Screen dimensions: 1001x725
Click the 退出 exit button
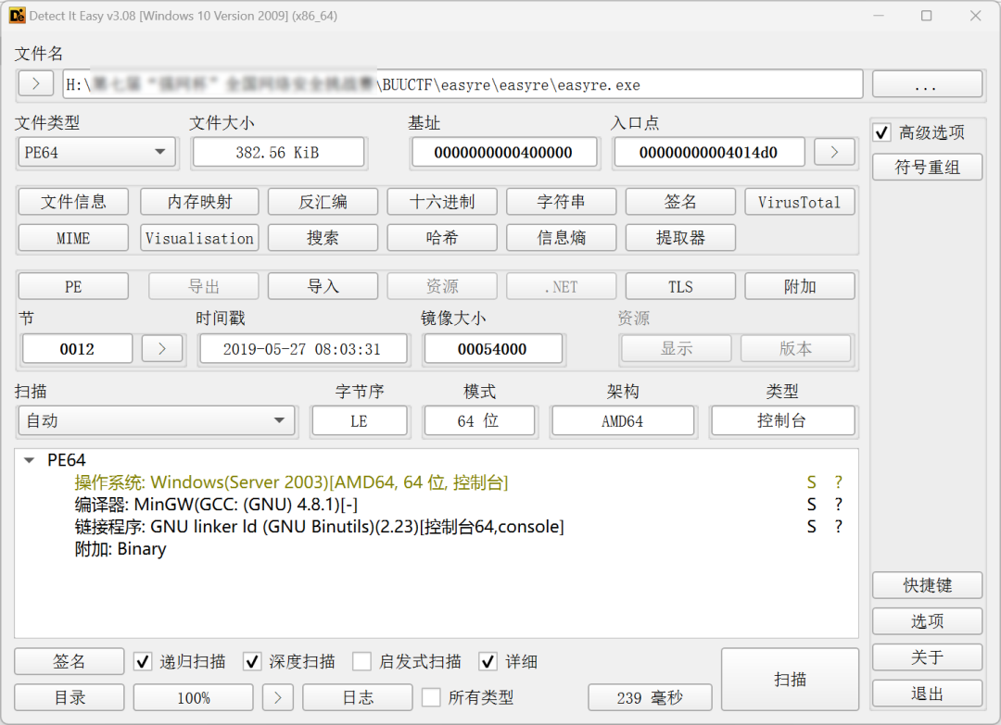point(927,694)
